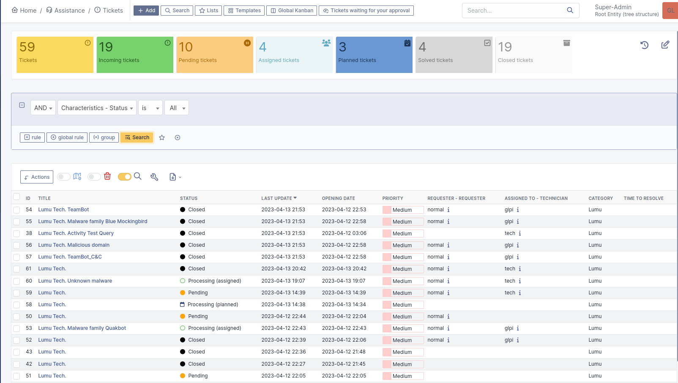Click the map view icon
The height and width of the screenshot is (383, 678).
77,176
